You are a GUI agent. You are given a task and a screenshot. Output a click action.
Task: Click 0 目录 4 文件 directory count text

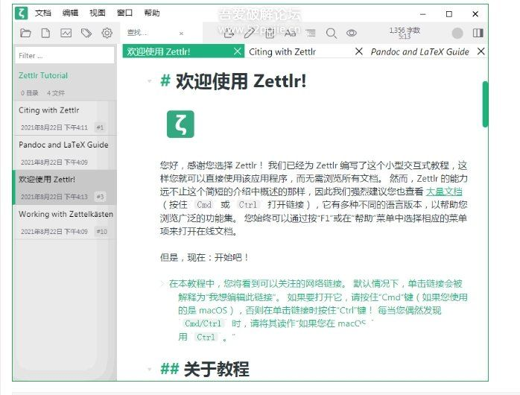click(x=42, y=93)
